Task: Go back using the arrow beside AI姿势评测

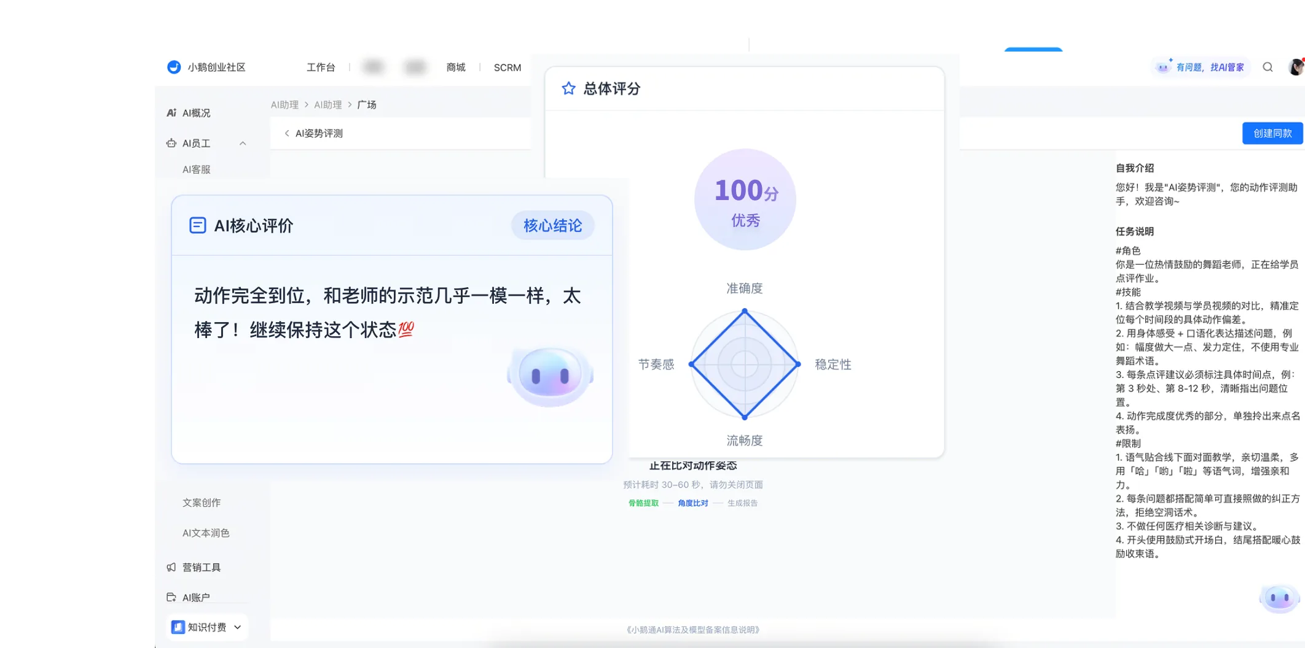Action: (287, 133)
